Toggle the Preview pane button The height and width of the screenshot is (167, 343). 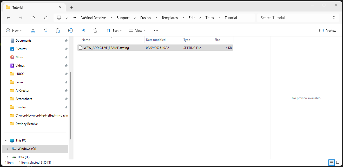[x=328, y=31]
